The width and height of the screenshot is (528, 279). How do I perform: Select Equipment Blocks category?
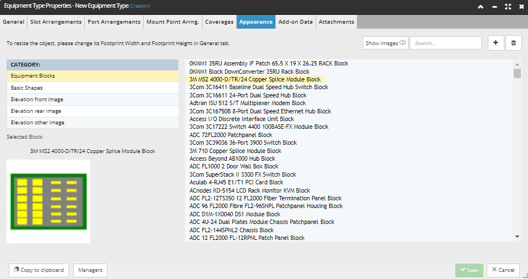coord(92,76)
